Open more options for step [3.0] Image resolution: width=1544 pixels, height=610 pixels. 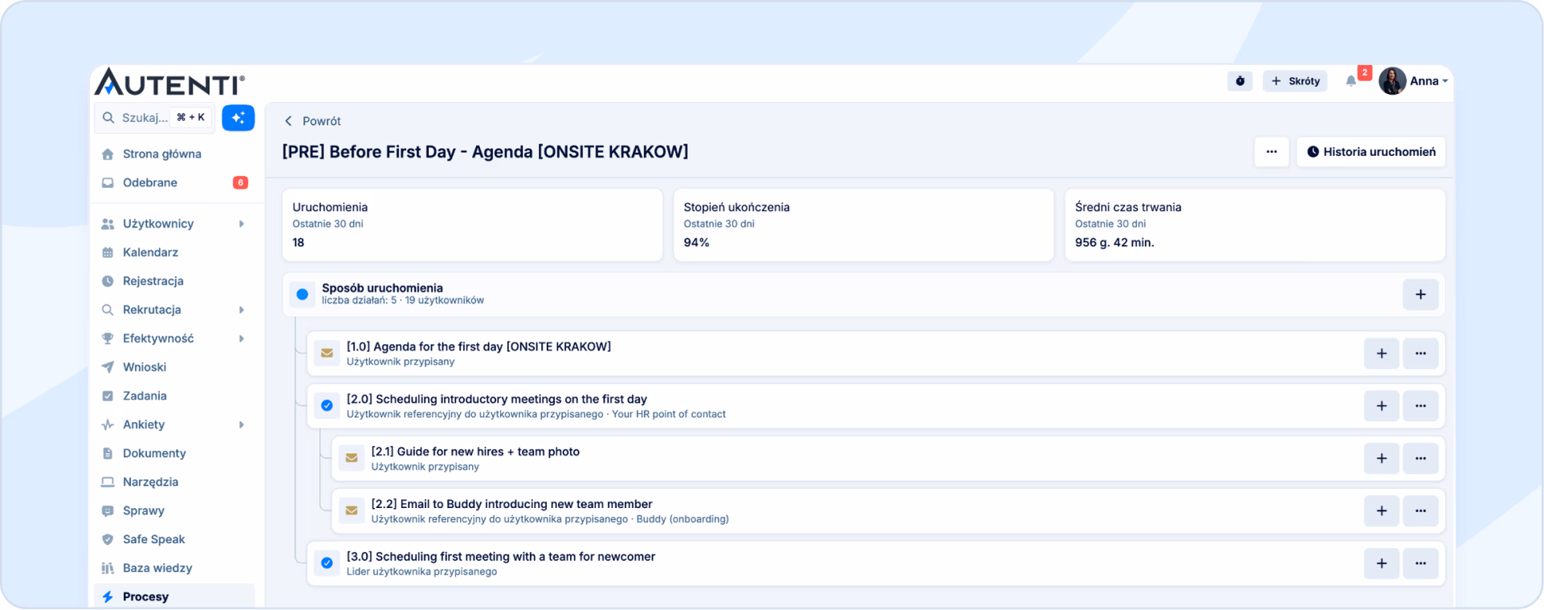(x=1421, y=563)
